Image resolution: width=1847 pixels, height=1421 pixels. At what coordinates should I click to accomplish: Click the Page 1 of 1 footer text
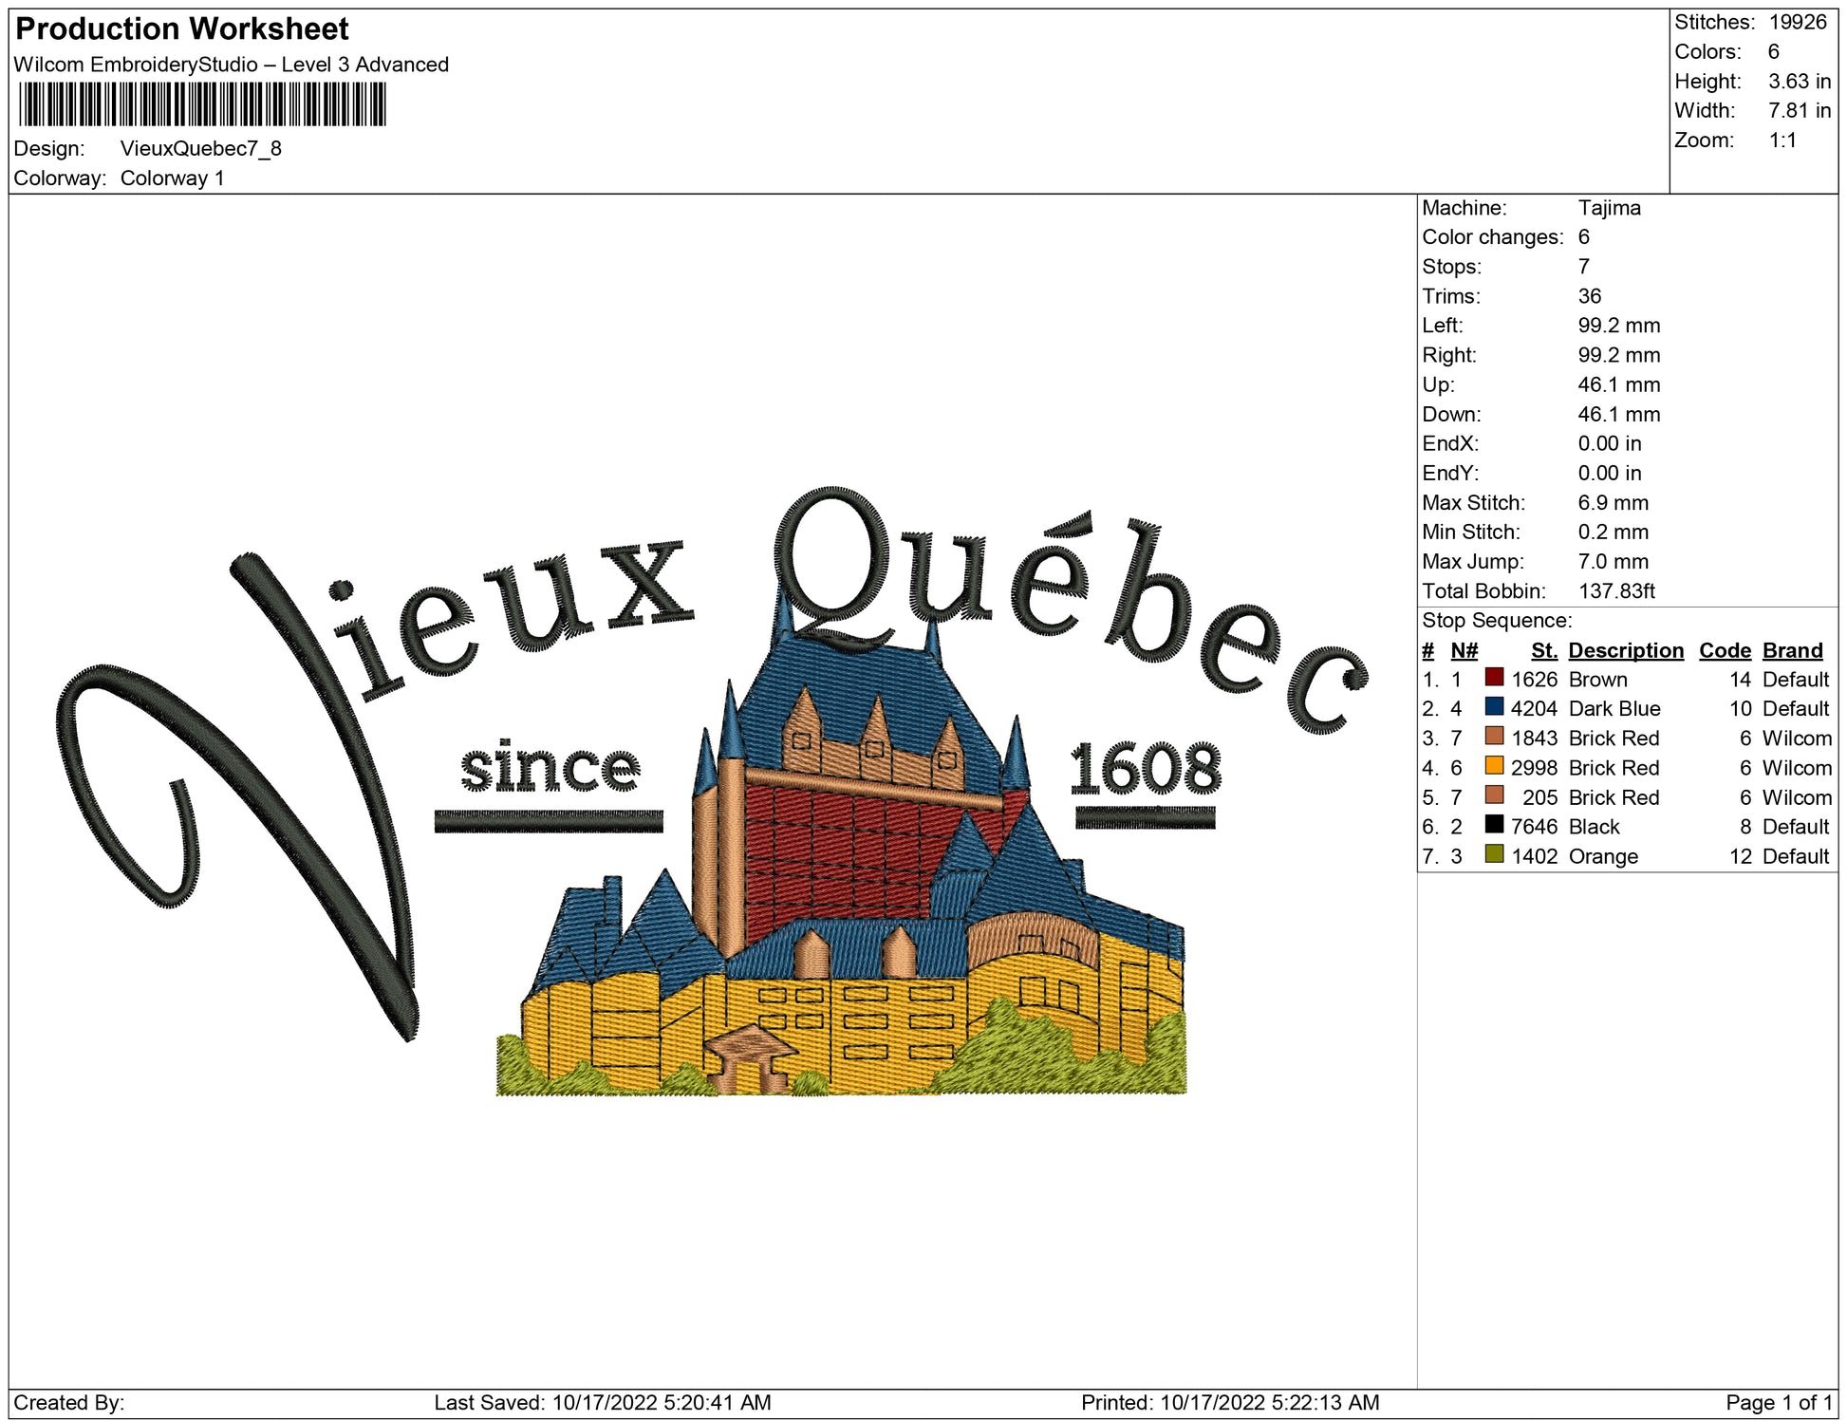tap(1779, 1402)
